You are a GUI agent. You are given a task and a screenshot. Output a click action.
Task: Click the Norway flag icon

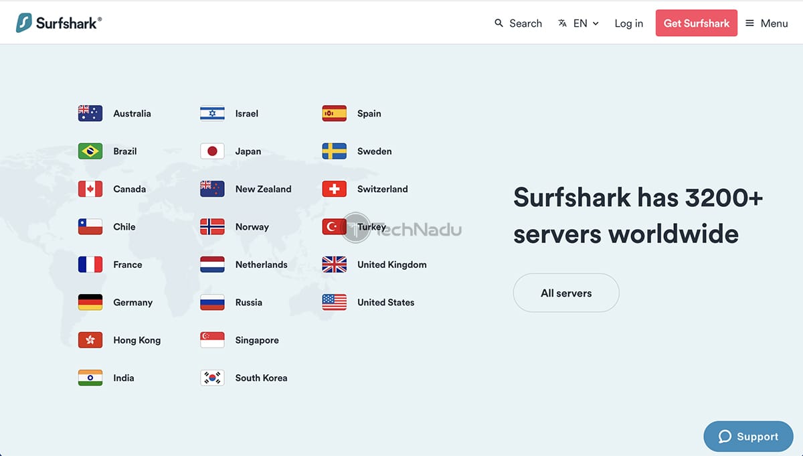click(212, 227)
